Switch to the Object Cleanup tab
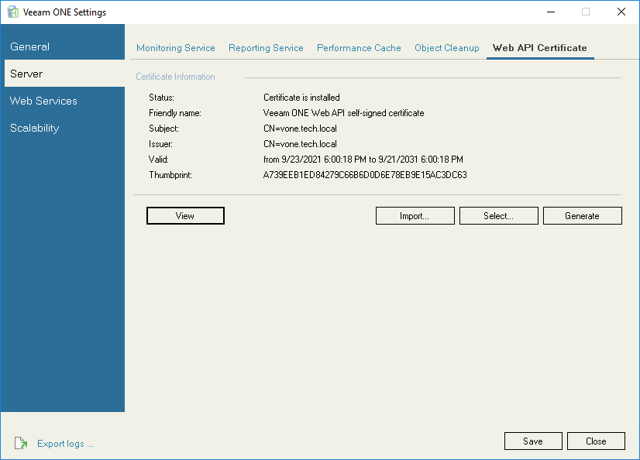640x460 pixels. 447,47
